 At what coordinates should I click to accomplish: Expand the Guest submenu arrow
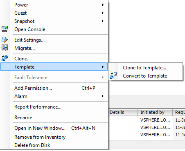click(x=103, y=13)
